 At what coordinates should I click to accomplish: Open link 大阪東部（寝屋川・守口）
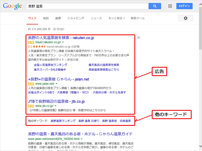[73, 93]
